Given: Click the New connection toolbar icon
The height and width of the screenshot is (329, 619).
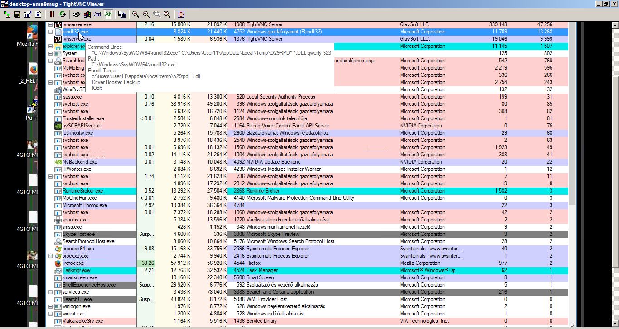Looking at the screenshot, I should pos(7,14).
